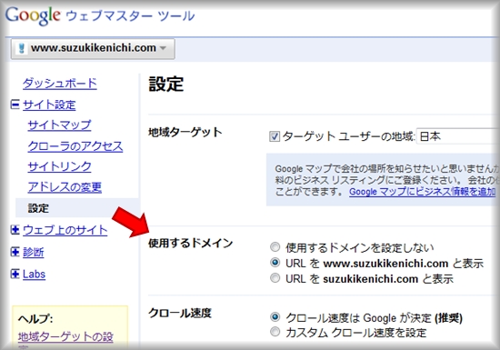Image resolution: width=500 pixels, height=350 pixels.
Task: Expand the ウェブ上のサイト section
Action: (15, 230)
